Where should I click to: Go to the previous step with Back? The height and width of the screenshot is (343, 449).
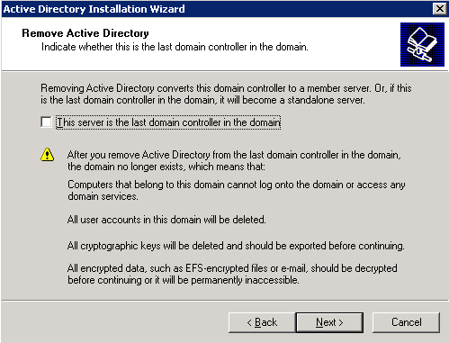262,322
